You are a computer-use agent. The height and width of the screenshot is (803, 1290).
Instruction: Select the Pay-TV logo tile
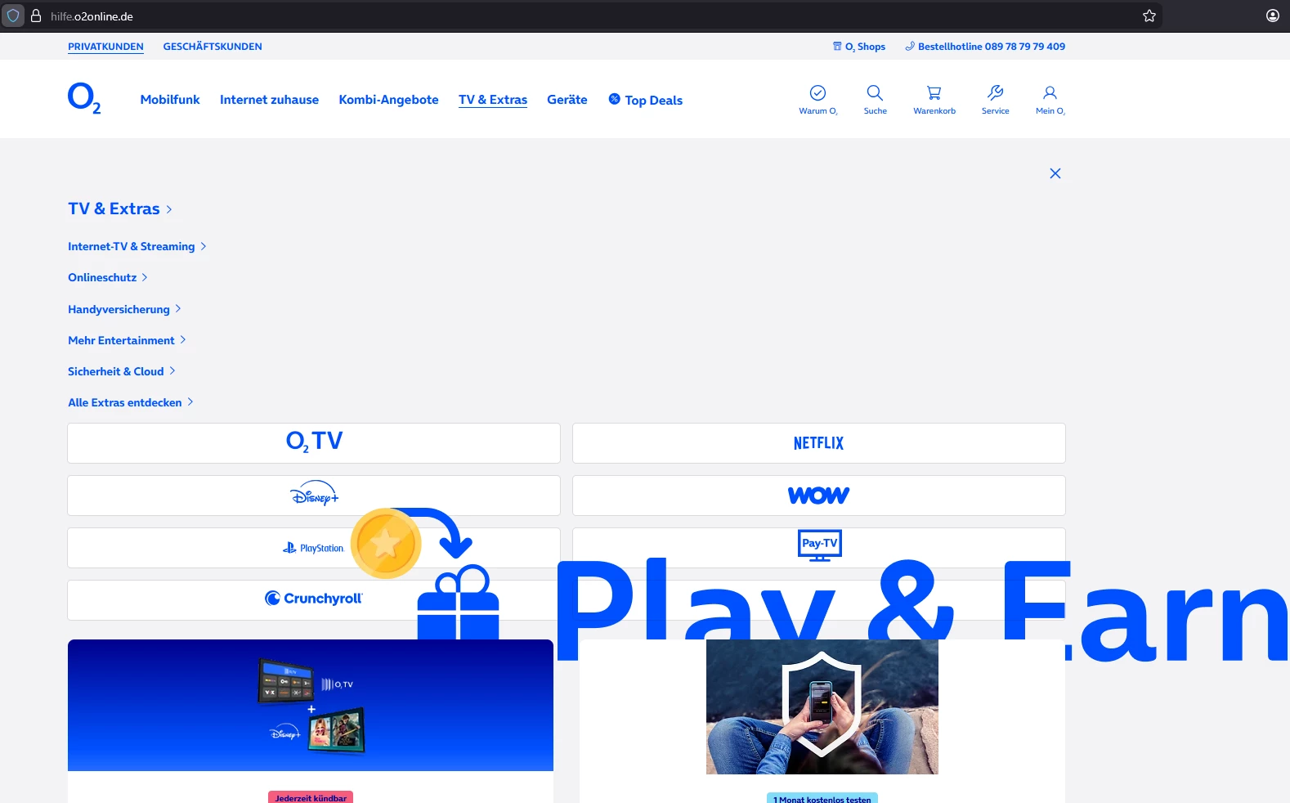[819, 546]
